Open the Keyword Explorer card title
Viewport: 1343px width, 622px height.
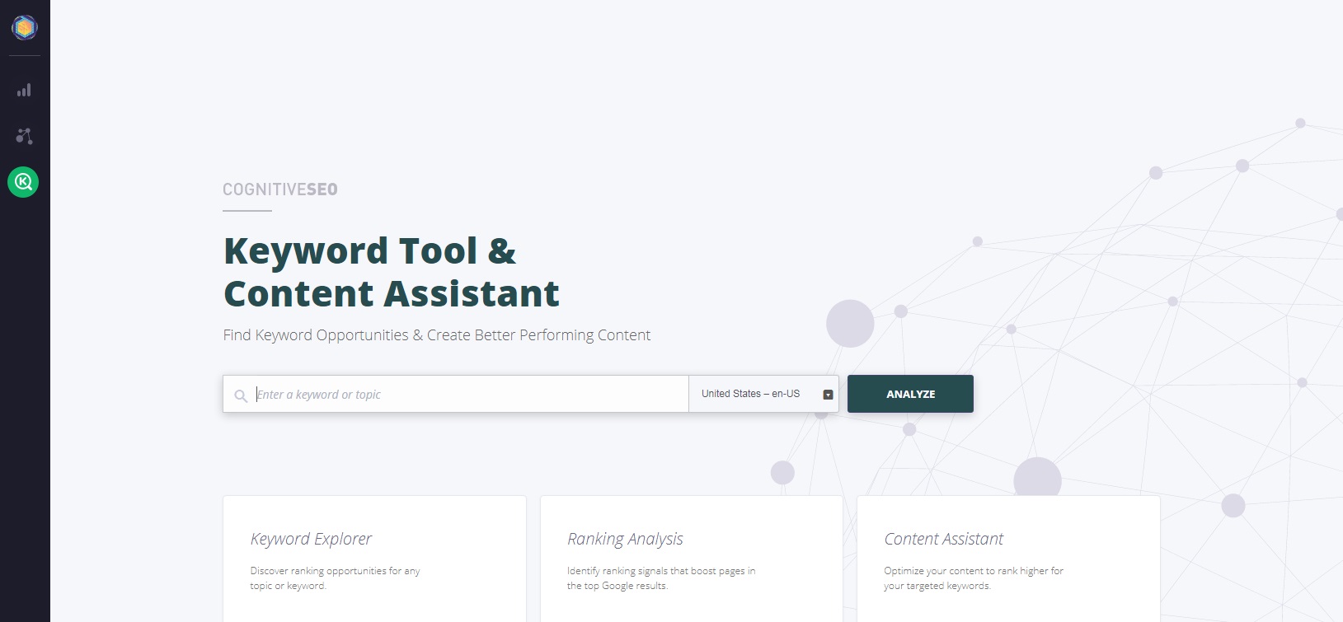coord(311,539)
